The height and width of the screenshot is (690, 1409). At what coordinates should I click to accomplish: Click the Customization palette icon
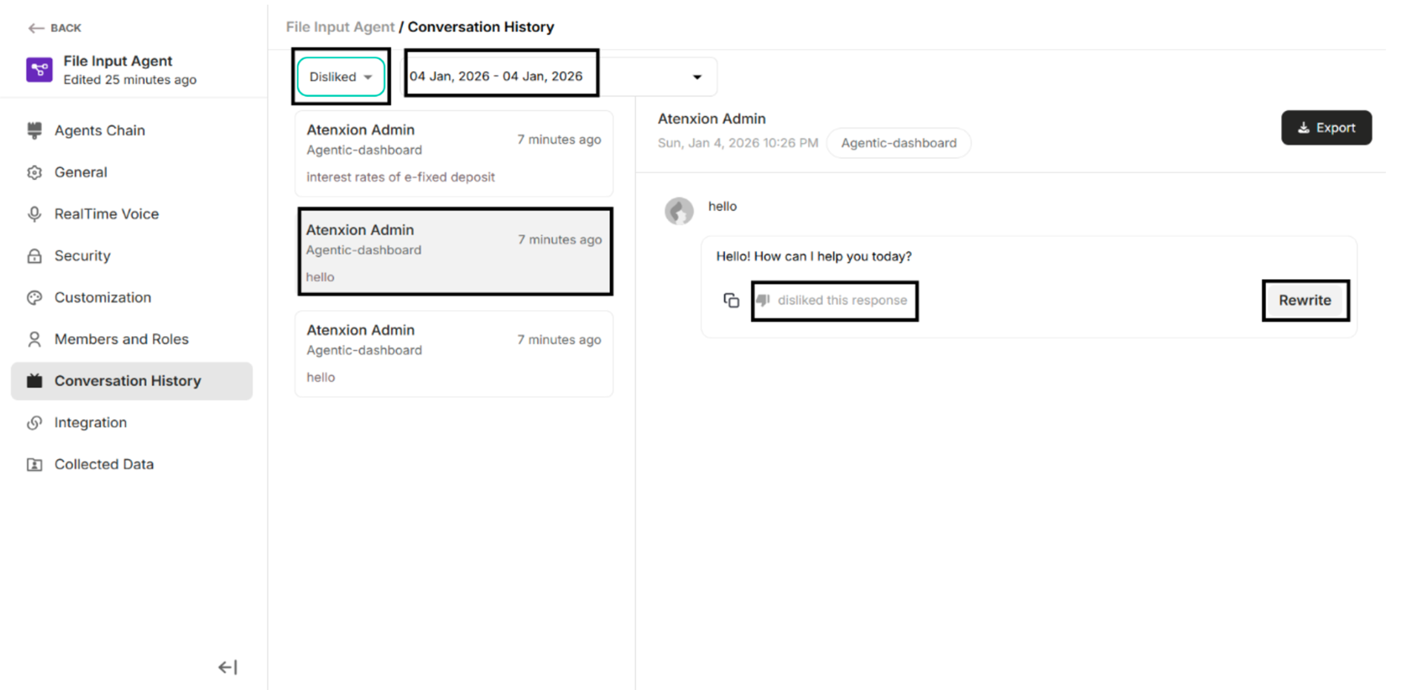tap(34, 298)
